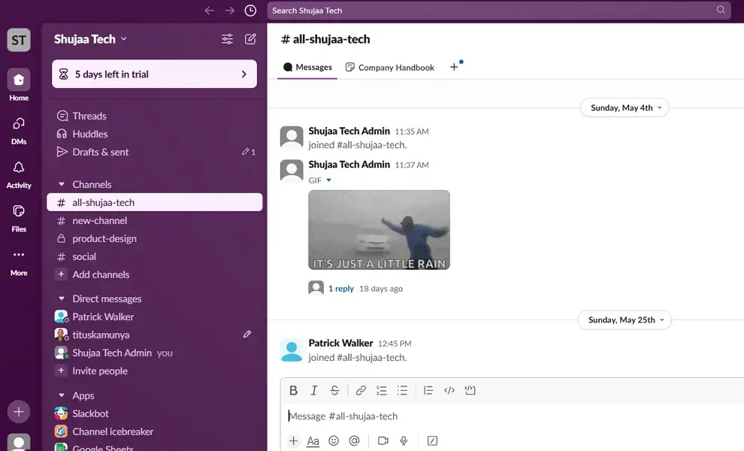Start a new message with compose icon
The height and width of the screenshot is (451, 744).
250,39
